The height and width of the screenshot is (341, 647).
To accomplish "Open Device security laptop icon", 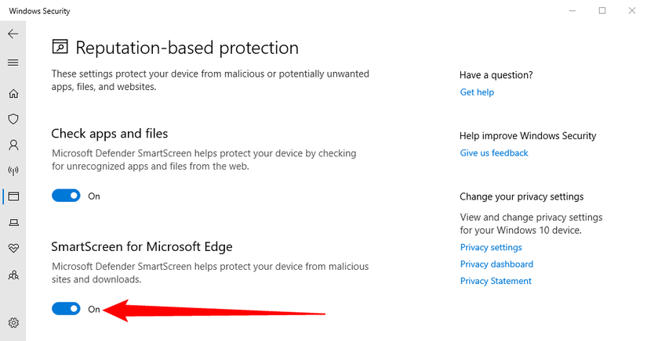I will (x=13, y=223).
